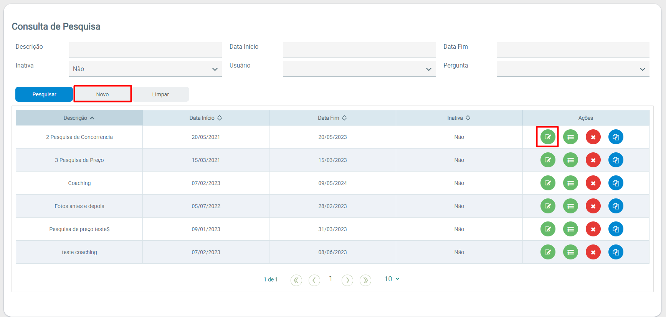The width and height of the screenshot is (666, 317).
Task: Click the Pesquisar button
Action: (44, 94)
